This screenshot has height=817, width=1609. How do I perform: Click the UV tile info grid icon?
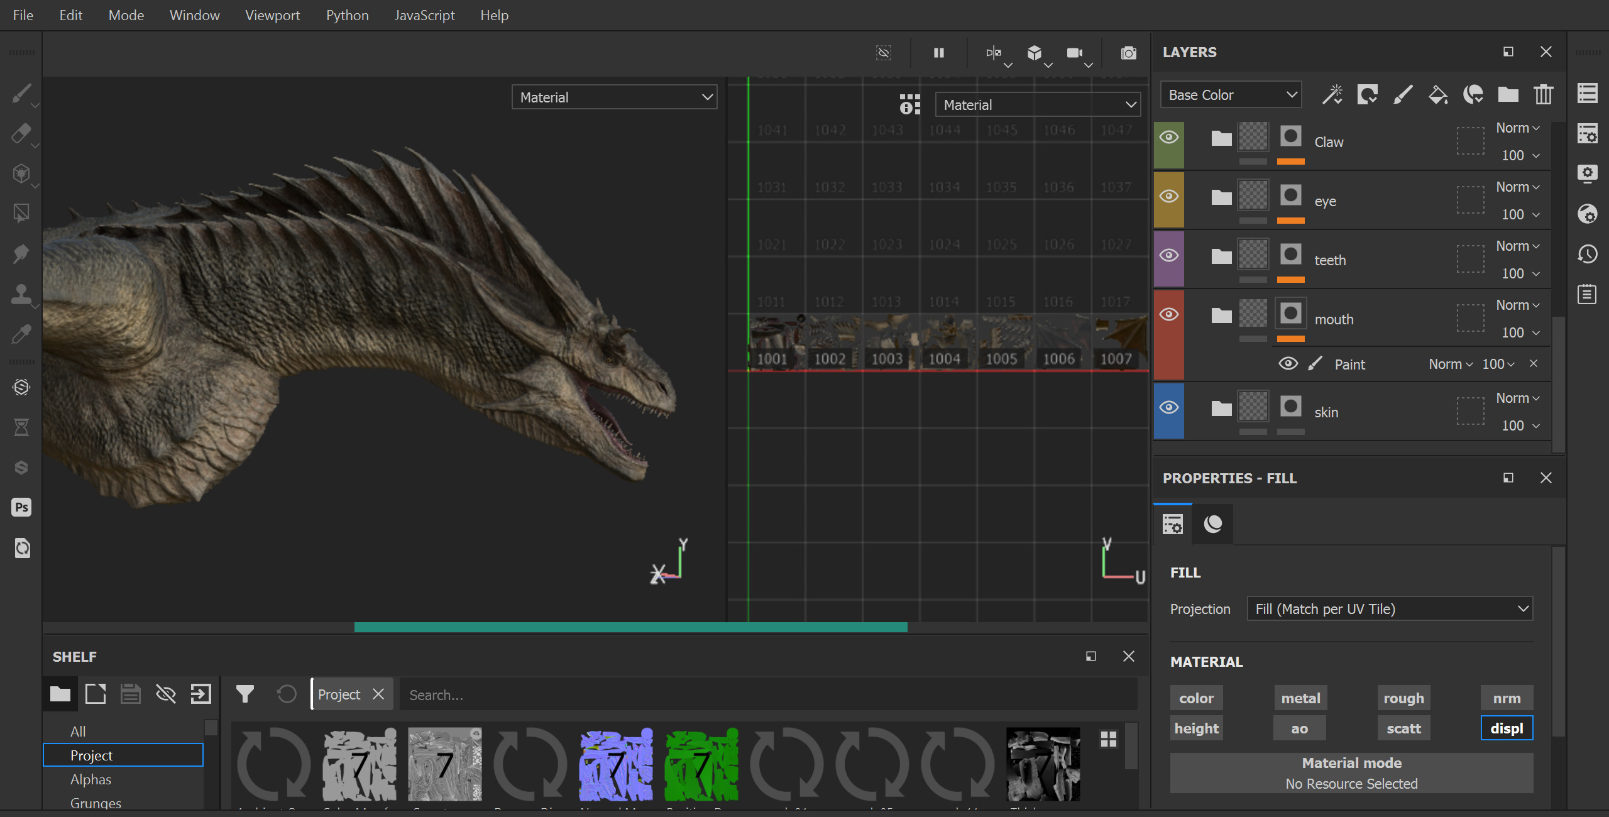point(909,104)
